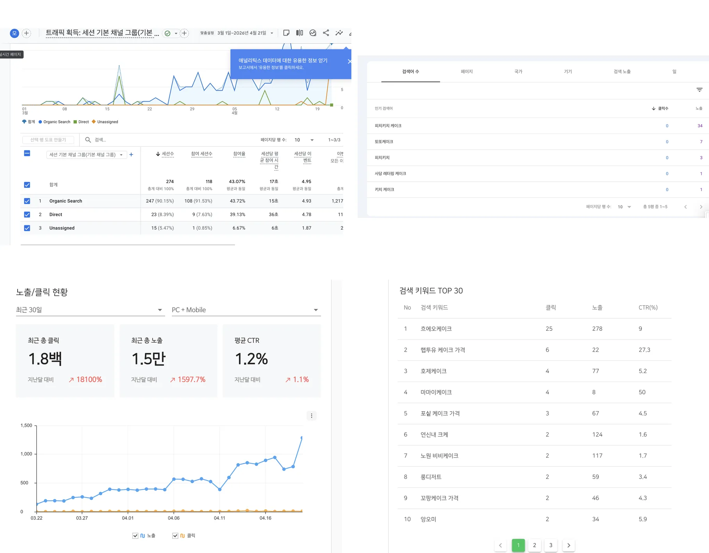Image resolution: width=709 pixels, height=553 pixels.
Task: Uncheck the Unassigned row checkbox
Action: click(x=27, y=228)
